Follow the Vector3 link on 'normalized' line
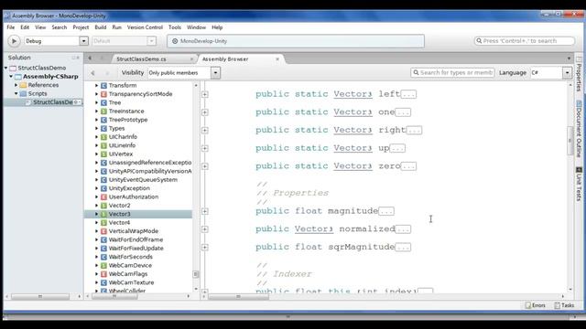586x329 pixels. coord(313,229)
